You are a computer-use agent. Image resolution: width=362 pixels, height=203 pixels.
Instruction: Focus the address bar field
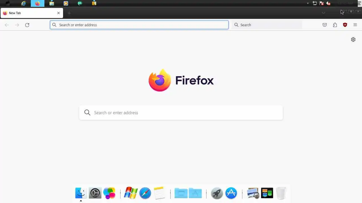tap(139, 25)
